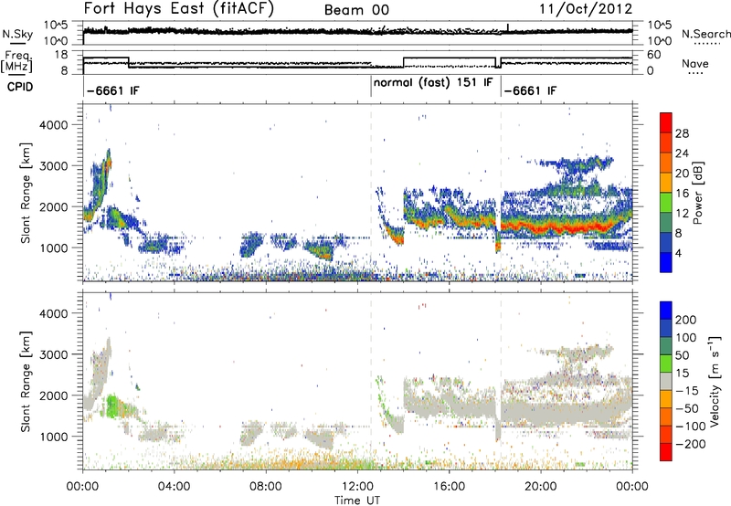Image resolution: width=731 pixels, height=506 pixels.
Task: Click the red top segment of Power colorbar
Action: point(666,122)
